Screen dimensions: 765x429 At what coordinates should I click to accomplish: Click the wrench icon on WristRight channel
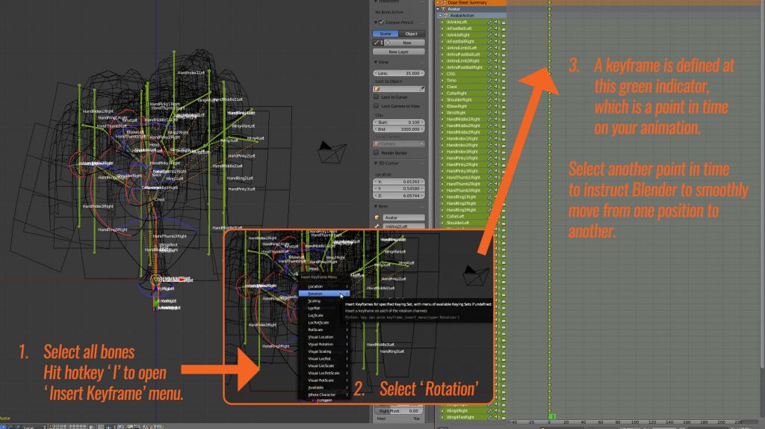(x=489, y=113)
